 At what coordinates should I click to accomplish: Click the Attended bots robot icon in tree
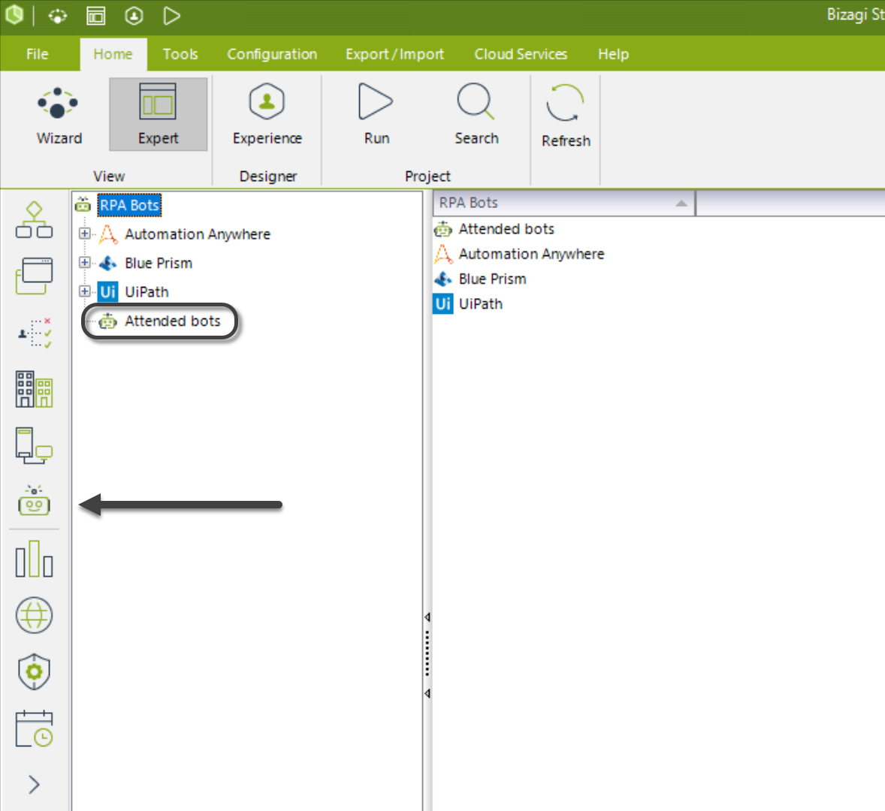[107, 321]
